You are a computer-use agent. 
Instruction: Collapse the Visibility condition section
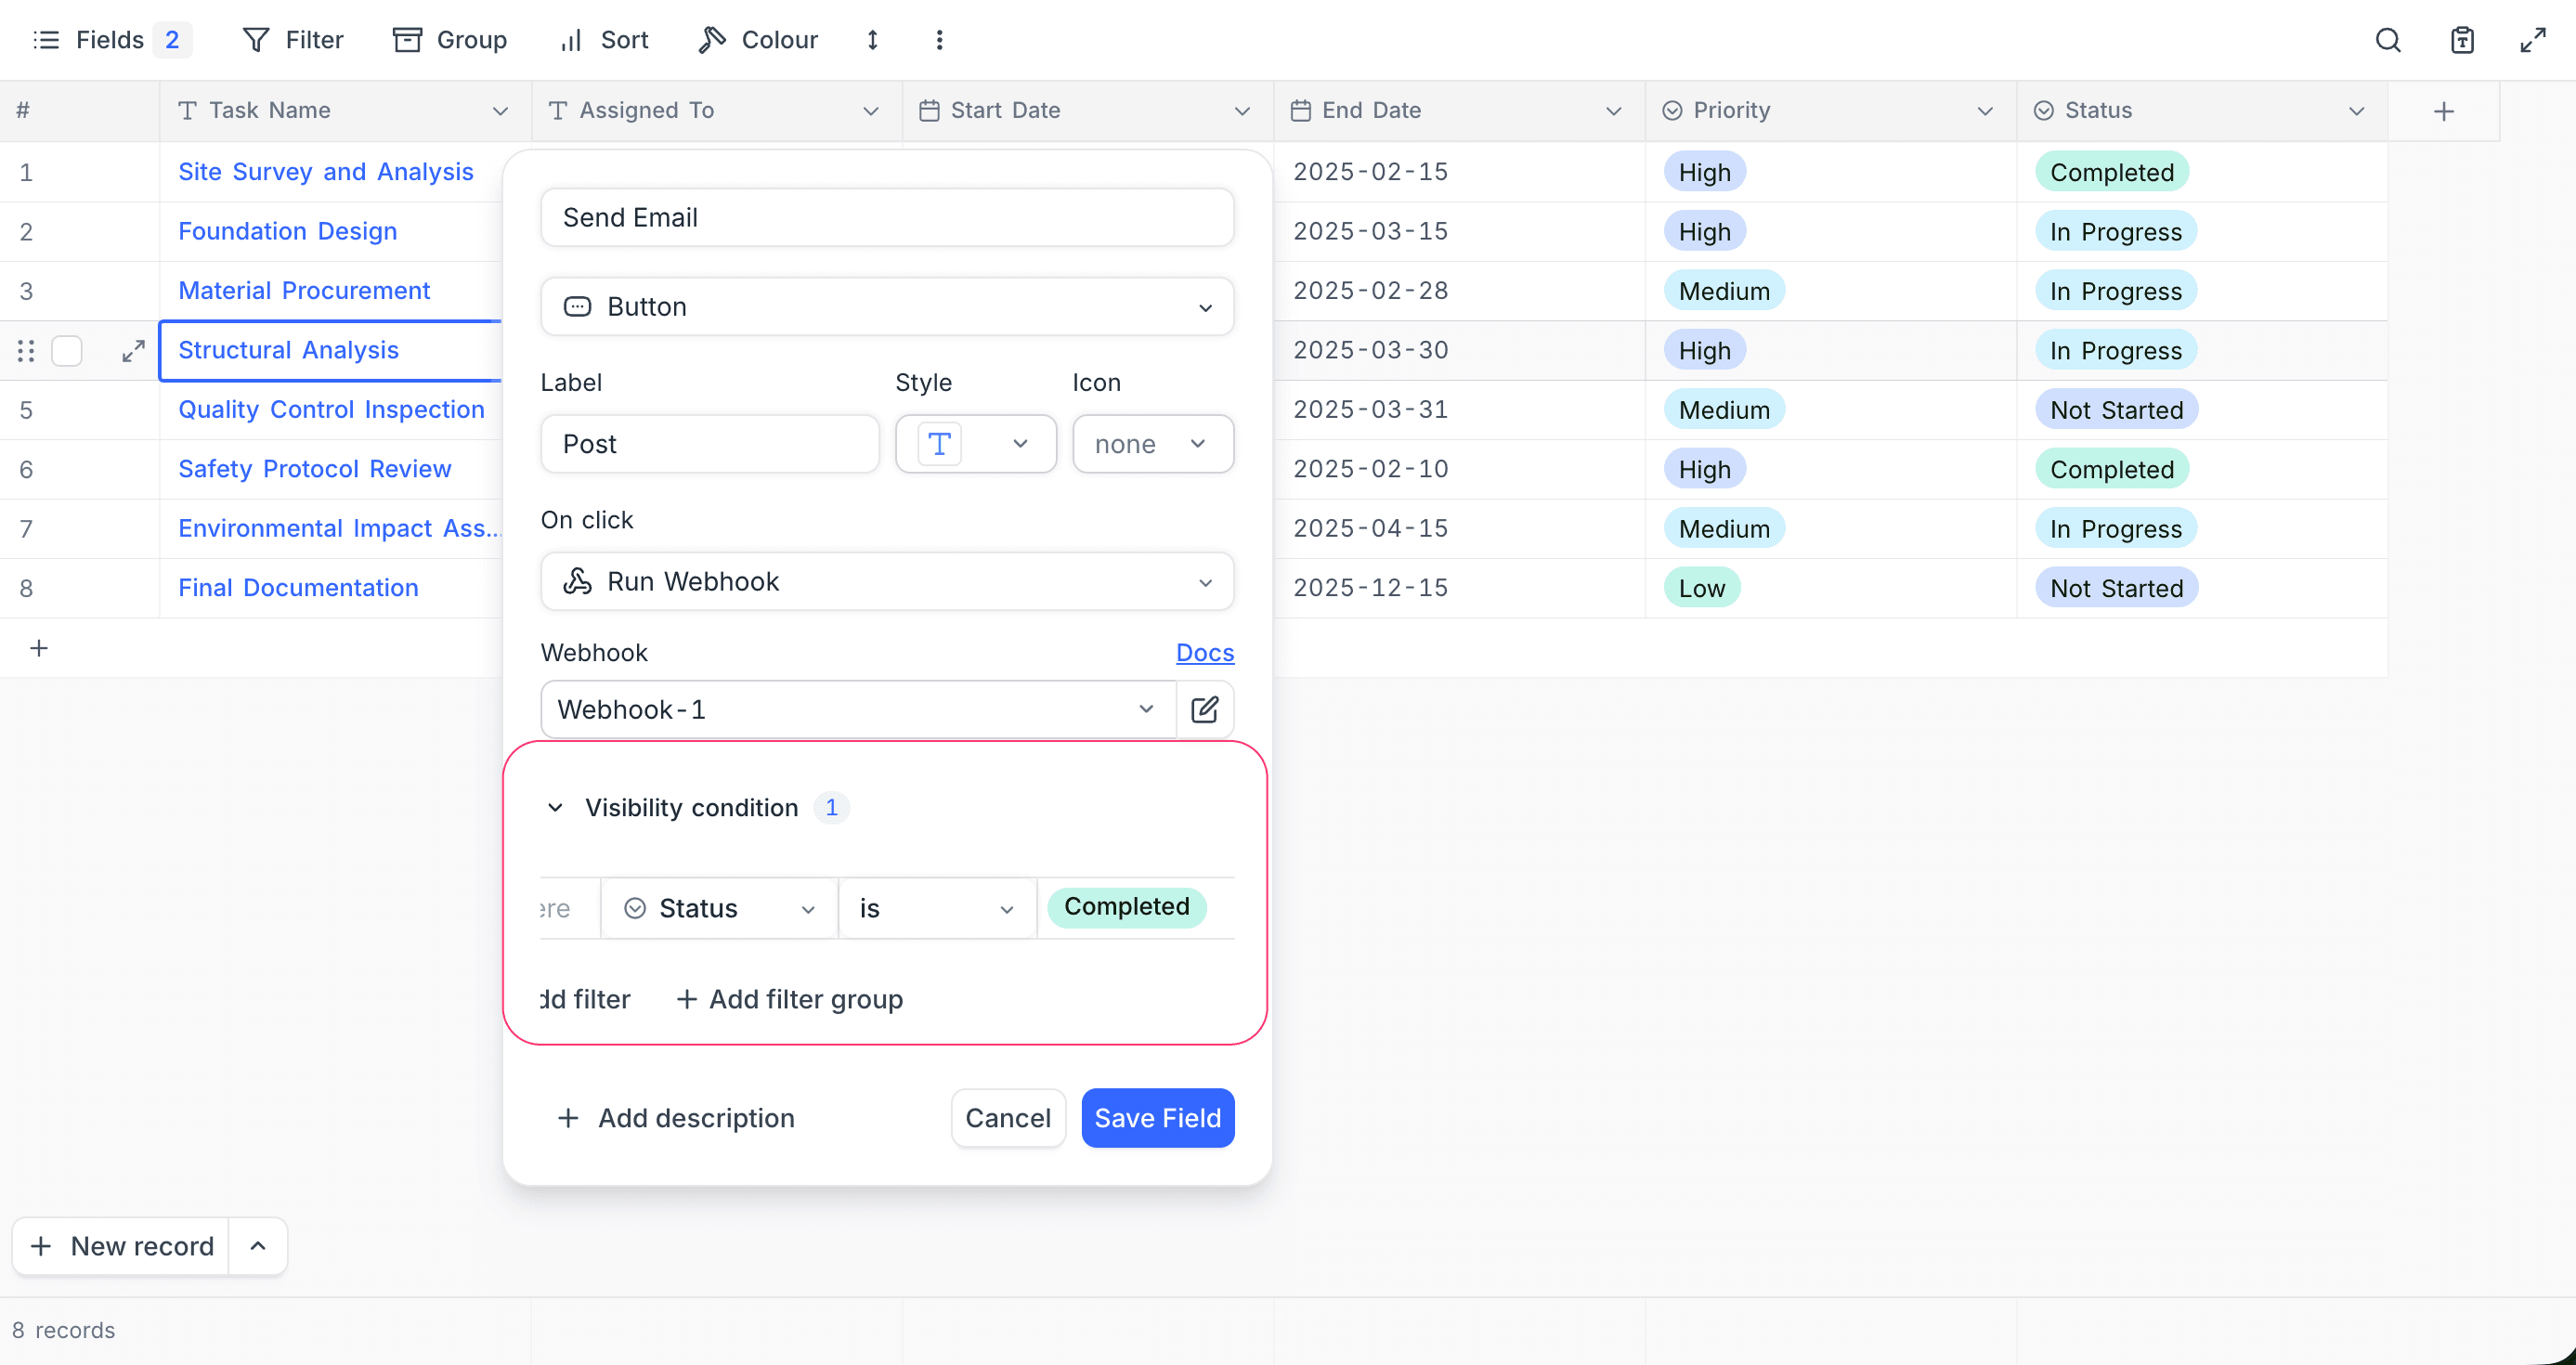(x=555, y=807)
